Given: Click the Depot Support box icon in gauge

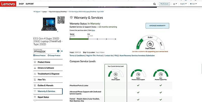Looking at the screenshot, I should pyautogui.click(x=150, y=44).
